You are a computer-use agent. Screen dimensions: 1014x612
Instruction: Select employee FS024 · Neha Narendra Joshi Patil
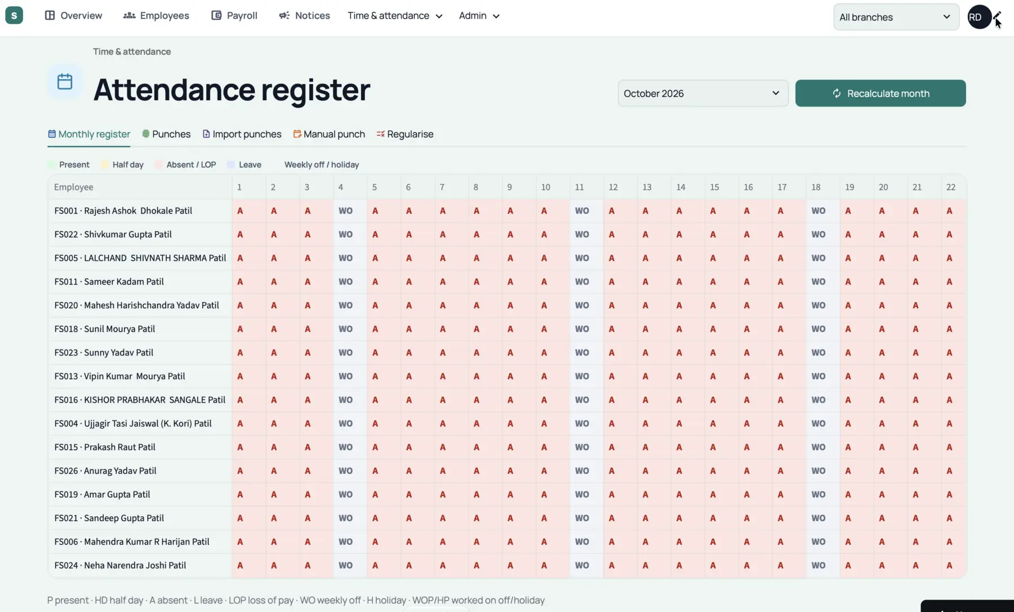120,566
